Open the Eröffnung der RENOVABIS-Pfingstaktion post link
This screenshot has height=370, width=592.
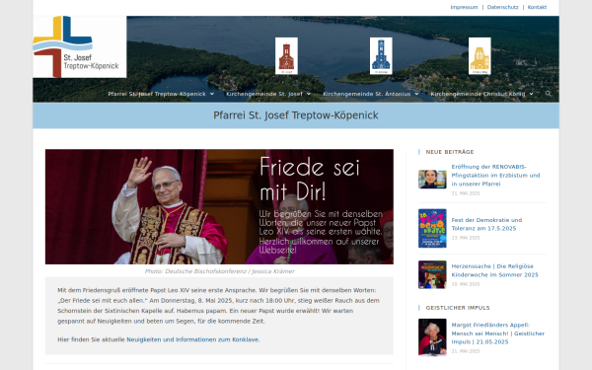pos(495,176)
